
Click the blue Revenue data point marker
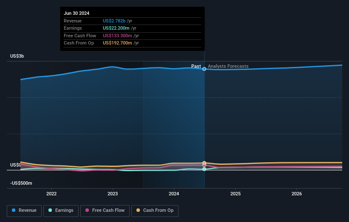(204, 69)
